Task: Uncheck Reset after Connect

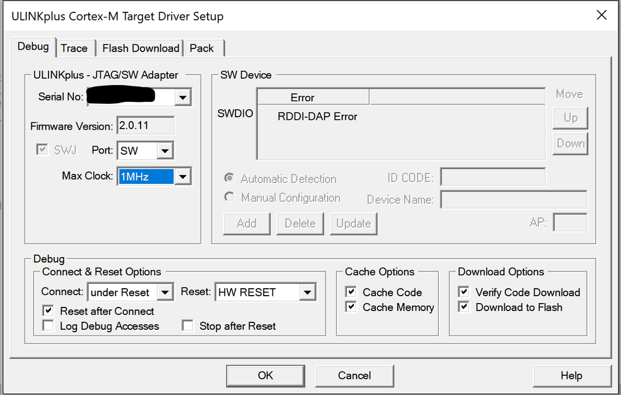Action: tap(48, 311)
